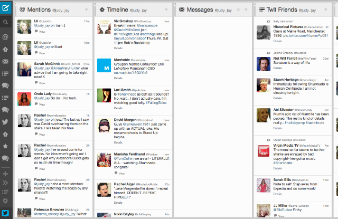Click Ondo Lady's profile picture

coord(24,99)
